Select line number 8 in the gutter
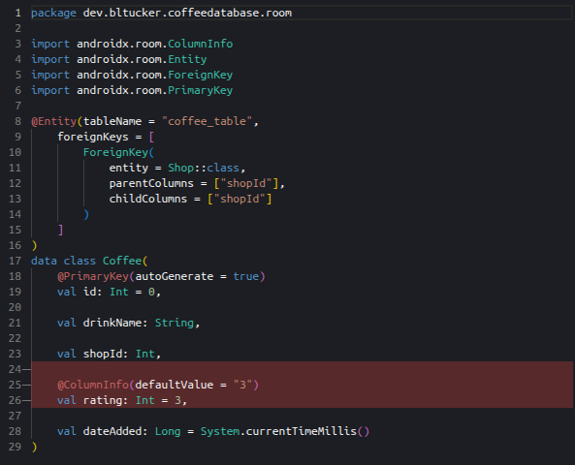Screen dimensions: 575x465 click(18, 121)
